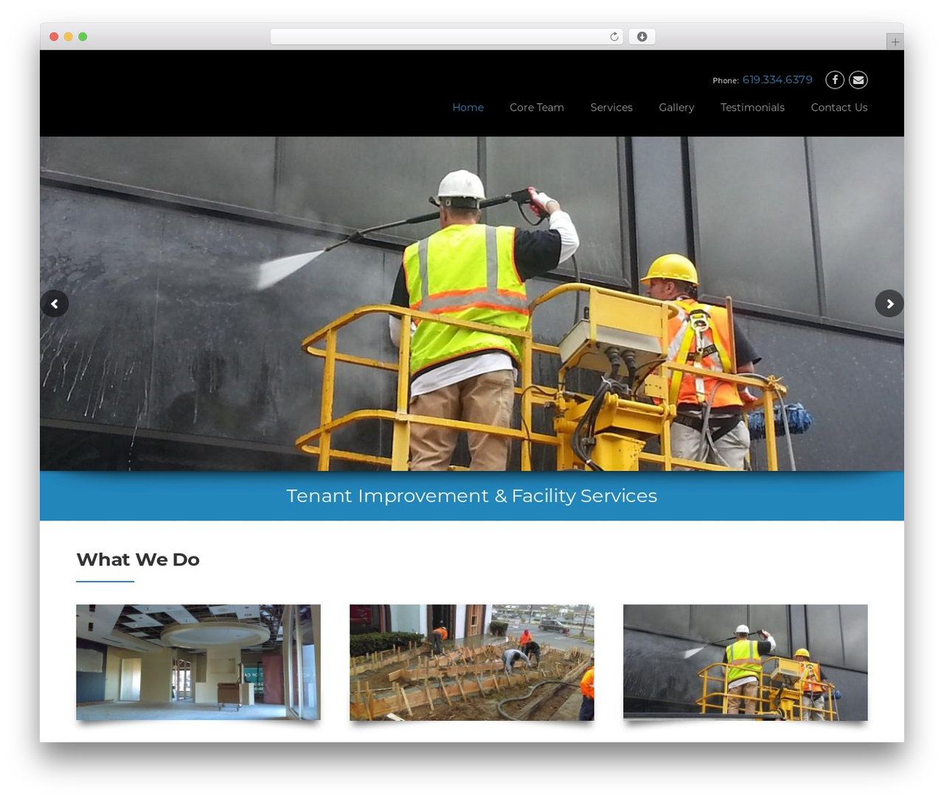Open the Facebook page icon
The image size is (944, 799).
click(835, 80)
